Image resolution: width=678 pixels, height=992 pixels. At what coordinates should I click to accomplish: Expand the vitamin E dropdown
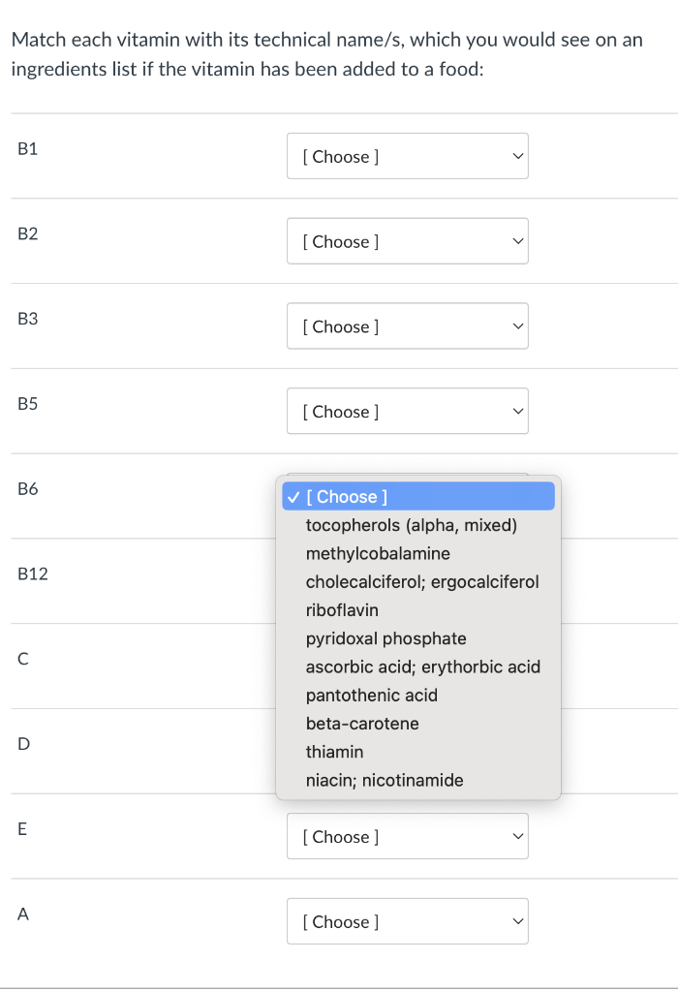coord(407,836)
